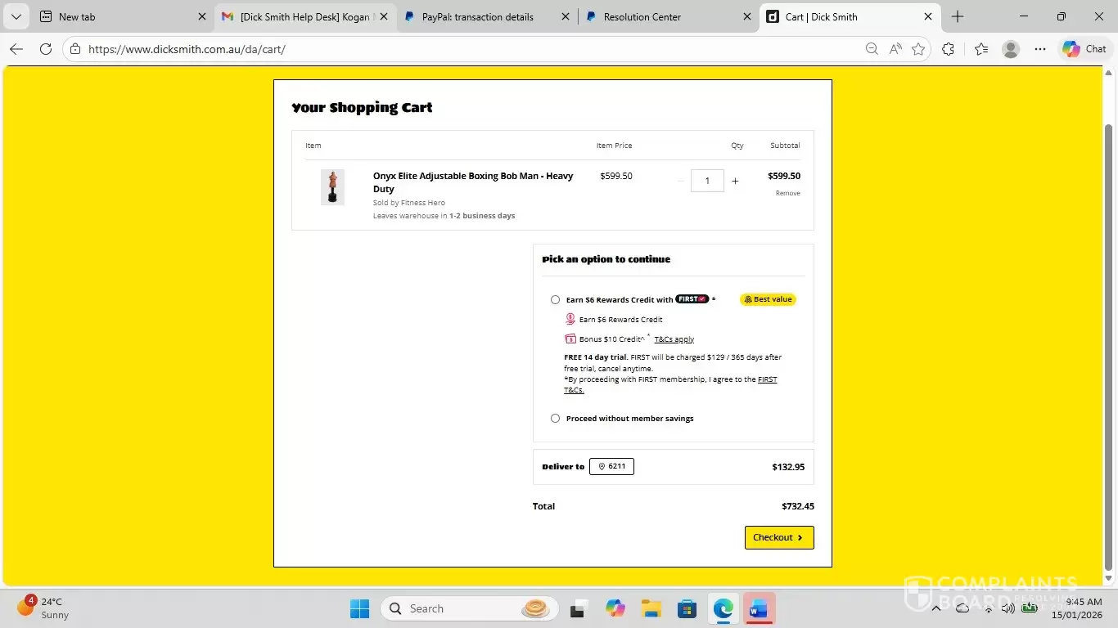Click the zoom magnifier icon in address bar
The image size is (1118, 628).
point(872,49)
